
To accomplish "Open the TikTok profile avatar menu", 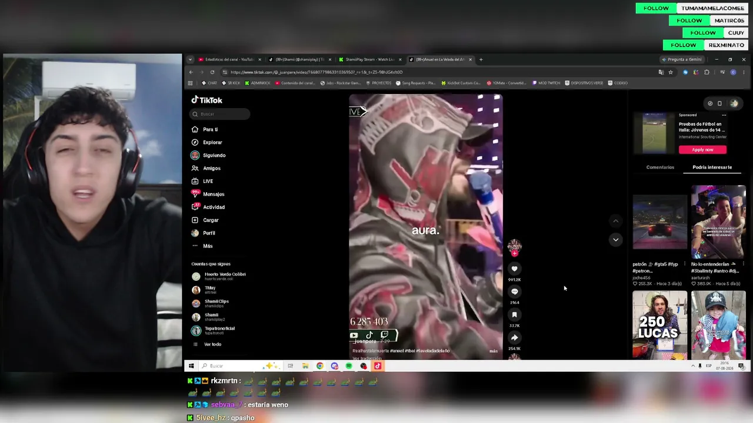I will click(734, 103).
